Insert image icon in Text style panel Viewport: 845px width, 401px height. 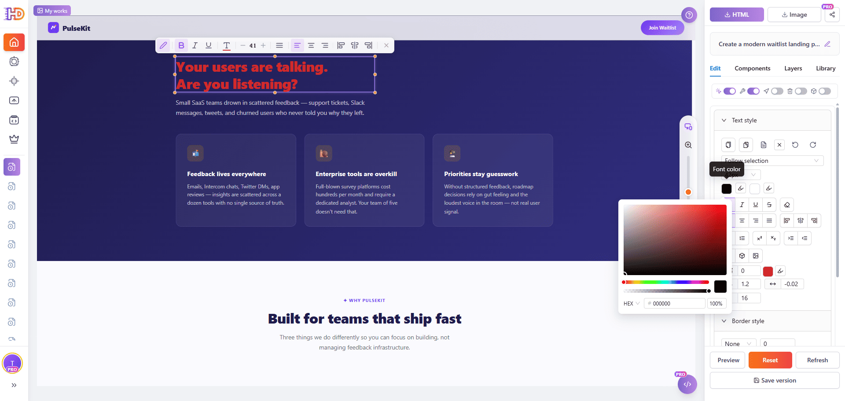coord(756,256)
